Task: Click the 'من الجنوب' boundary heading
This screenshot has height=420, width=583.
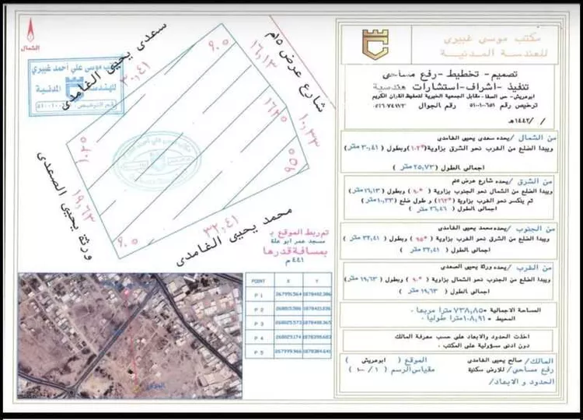Action: (x=534, y=229)
